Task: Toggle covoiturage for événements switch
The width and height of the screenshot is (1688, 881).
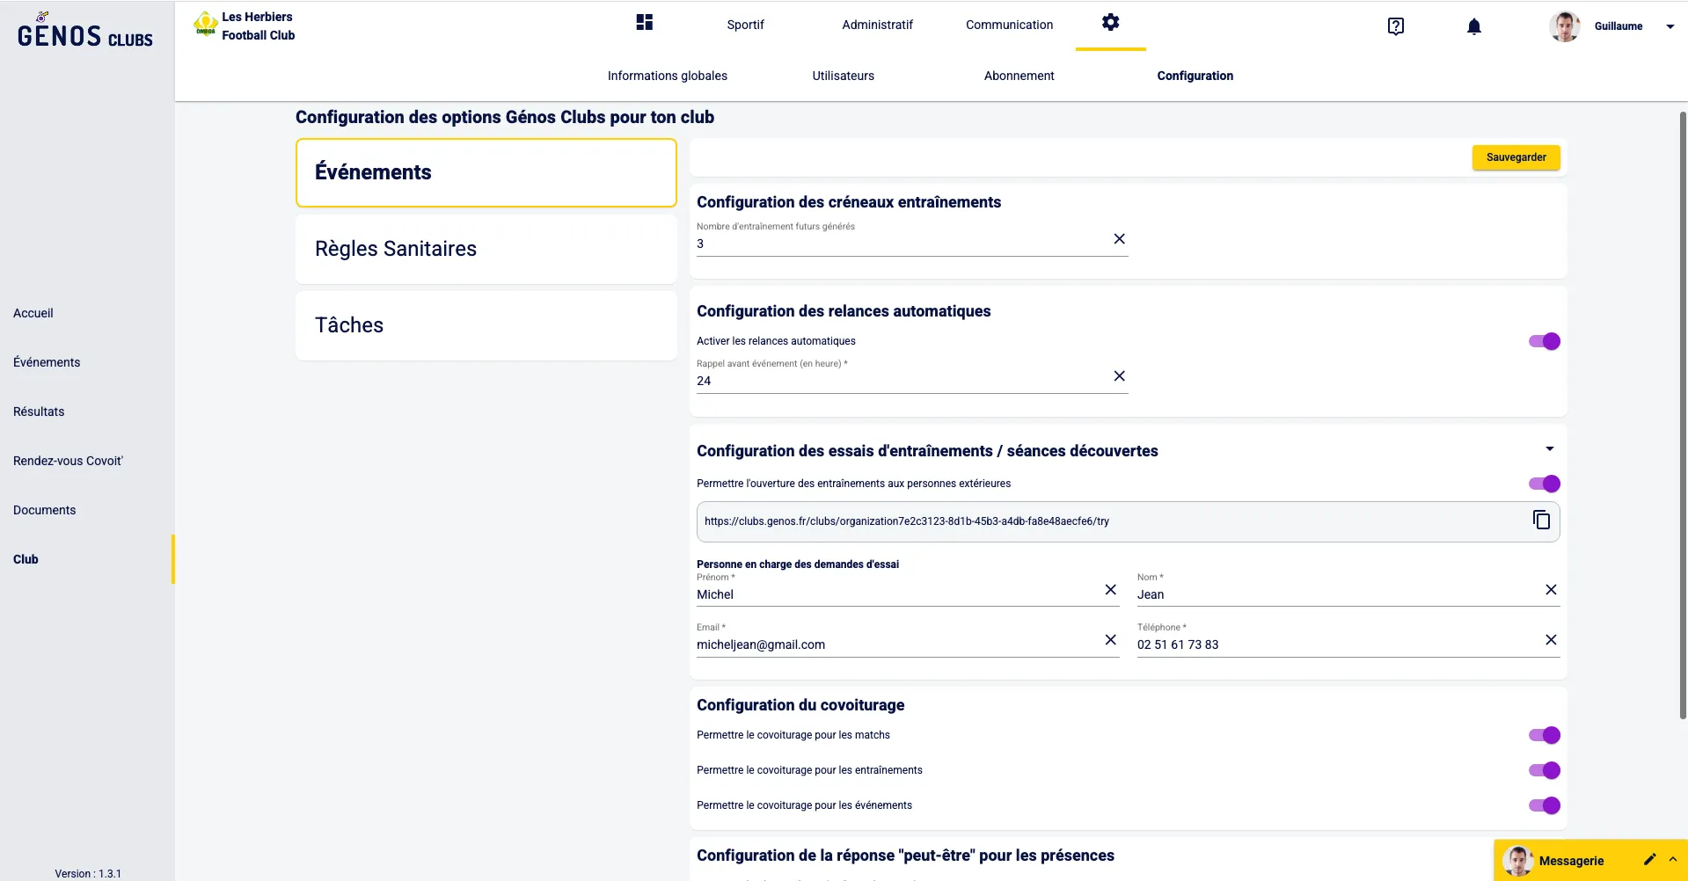Action: coord(1544,805)
